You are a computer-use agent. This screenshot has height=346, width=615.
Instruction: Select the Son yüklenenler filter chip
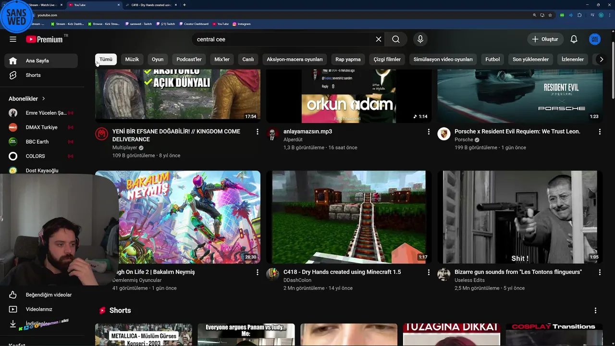[x=530, y=59]
